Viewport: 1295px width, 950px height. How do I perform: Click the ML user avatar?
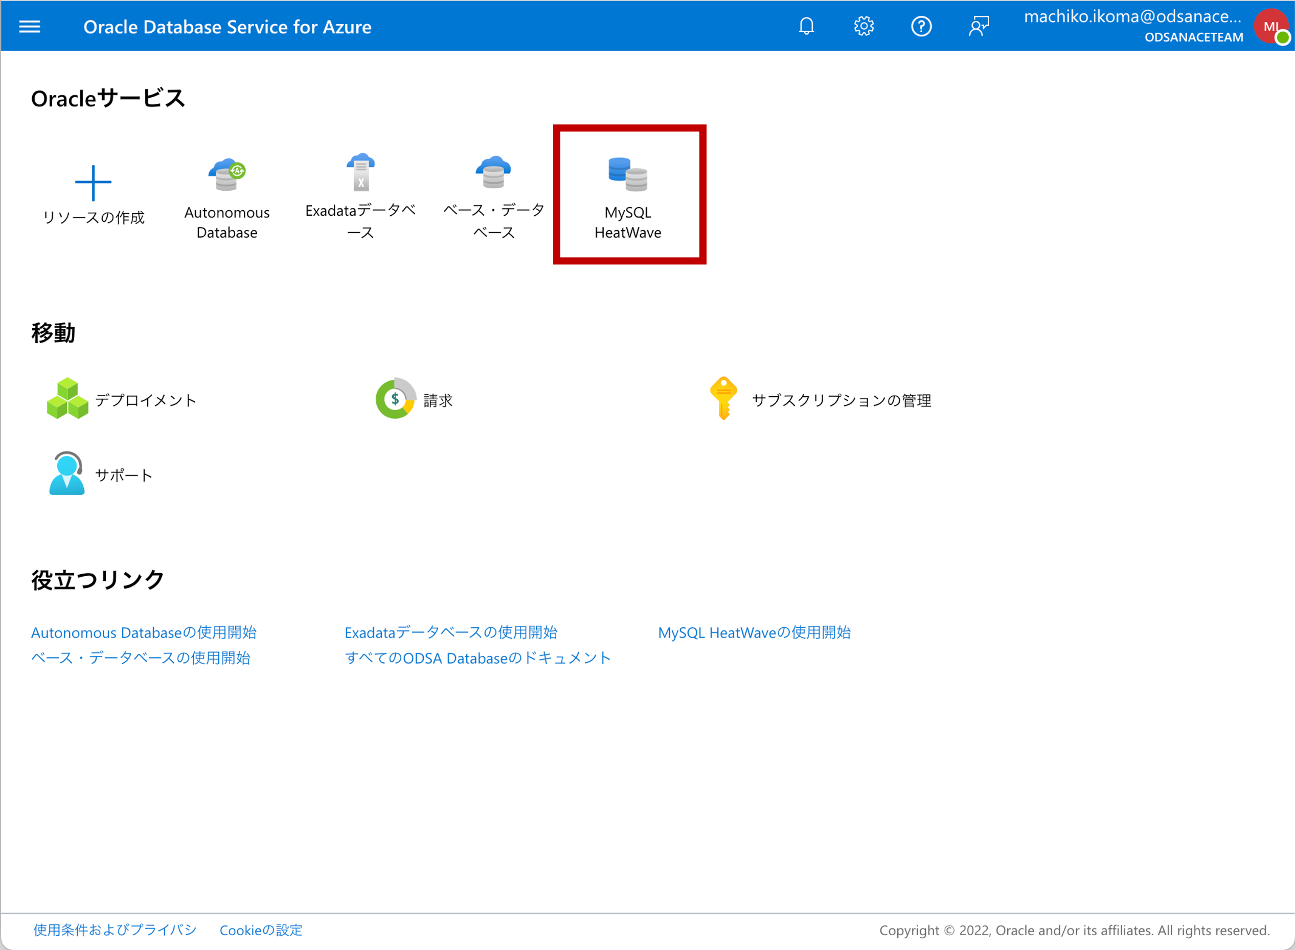[1271, 27]
